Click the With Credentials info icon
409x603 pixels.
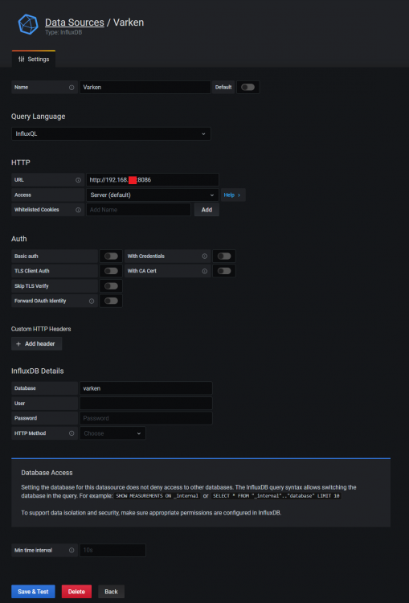click(x=204, y=256)
